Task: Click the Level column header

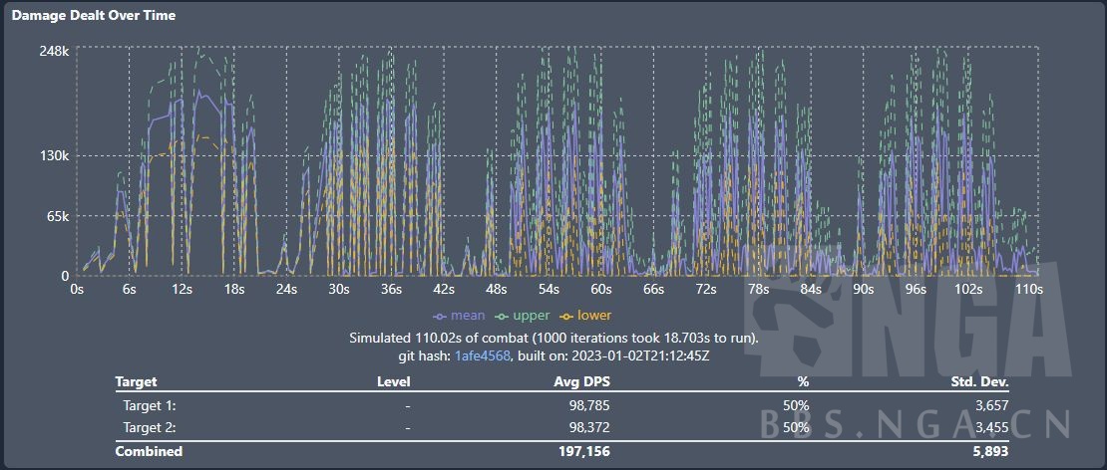Action: tap(394, 381)
